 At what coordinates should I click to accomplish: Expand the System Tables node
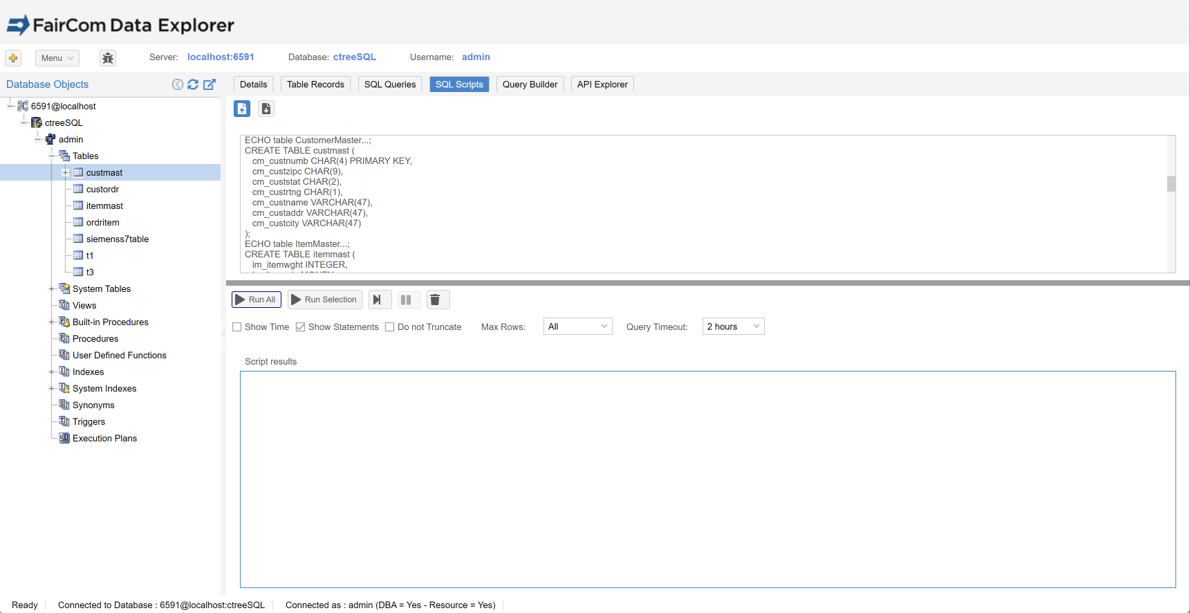tap(52, 289)
